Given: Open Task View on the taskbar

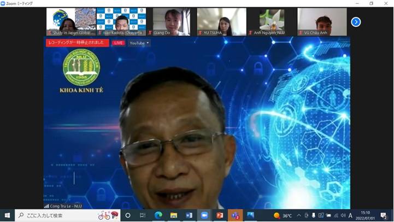Looking at the screenshot, I should click(143, 215).
